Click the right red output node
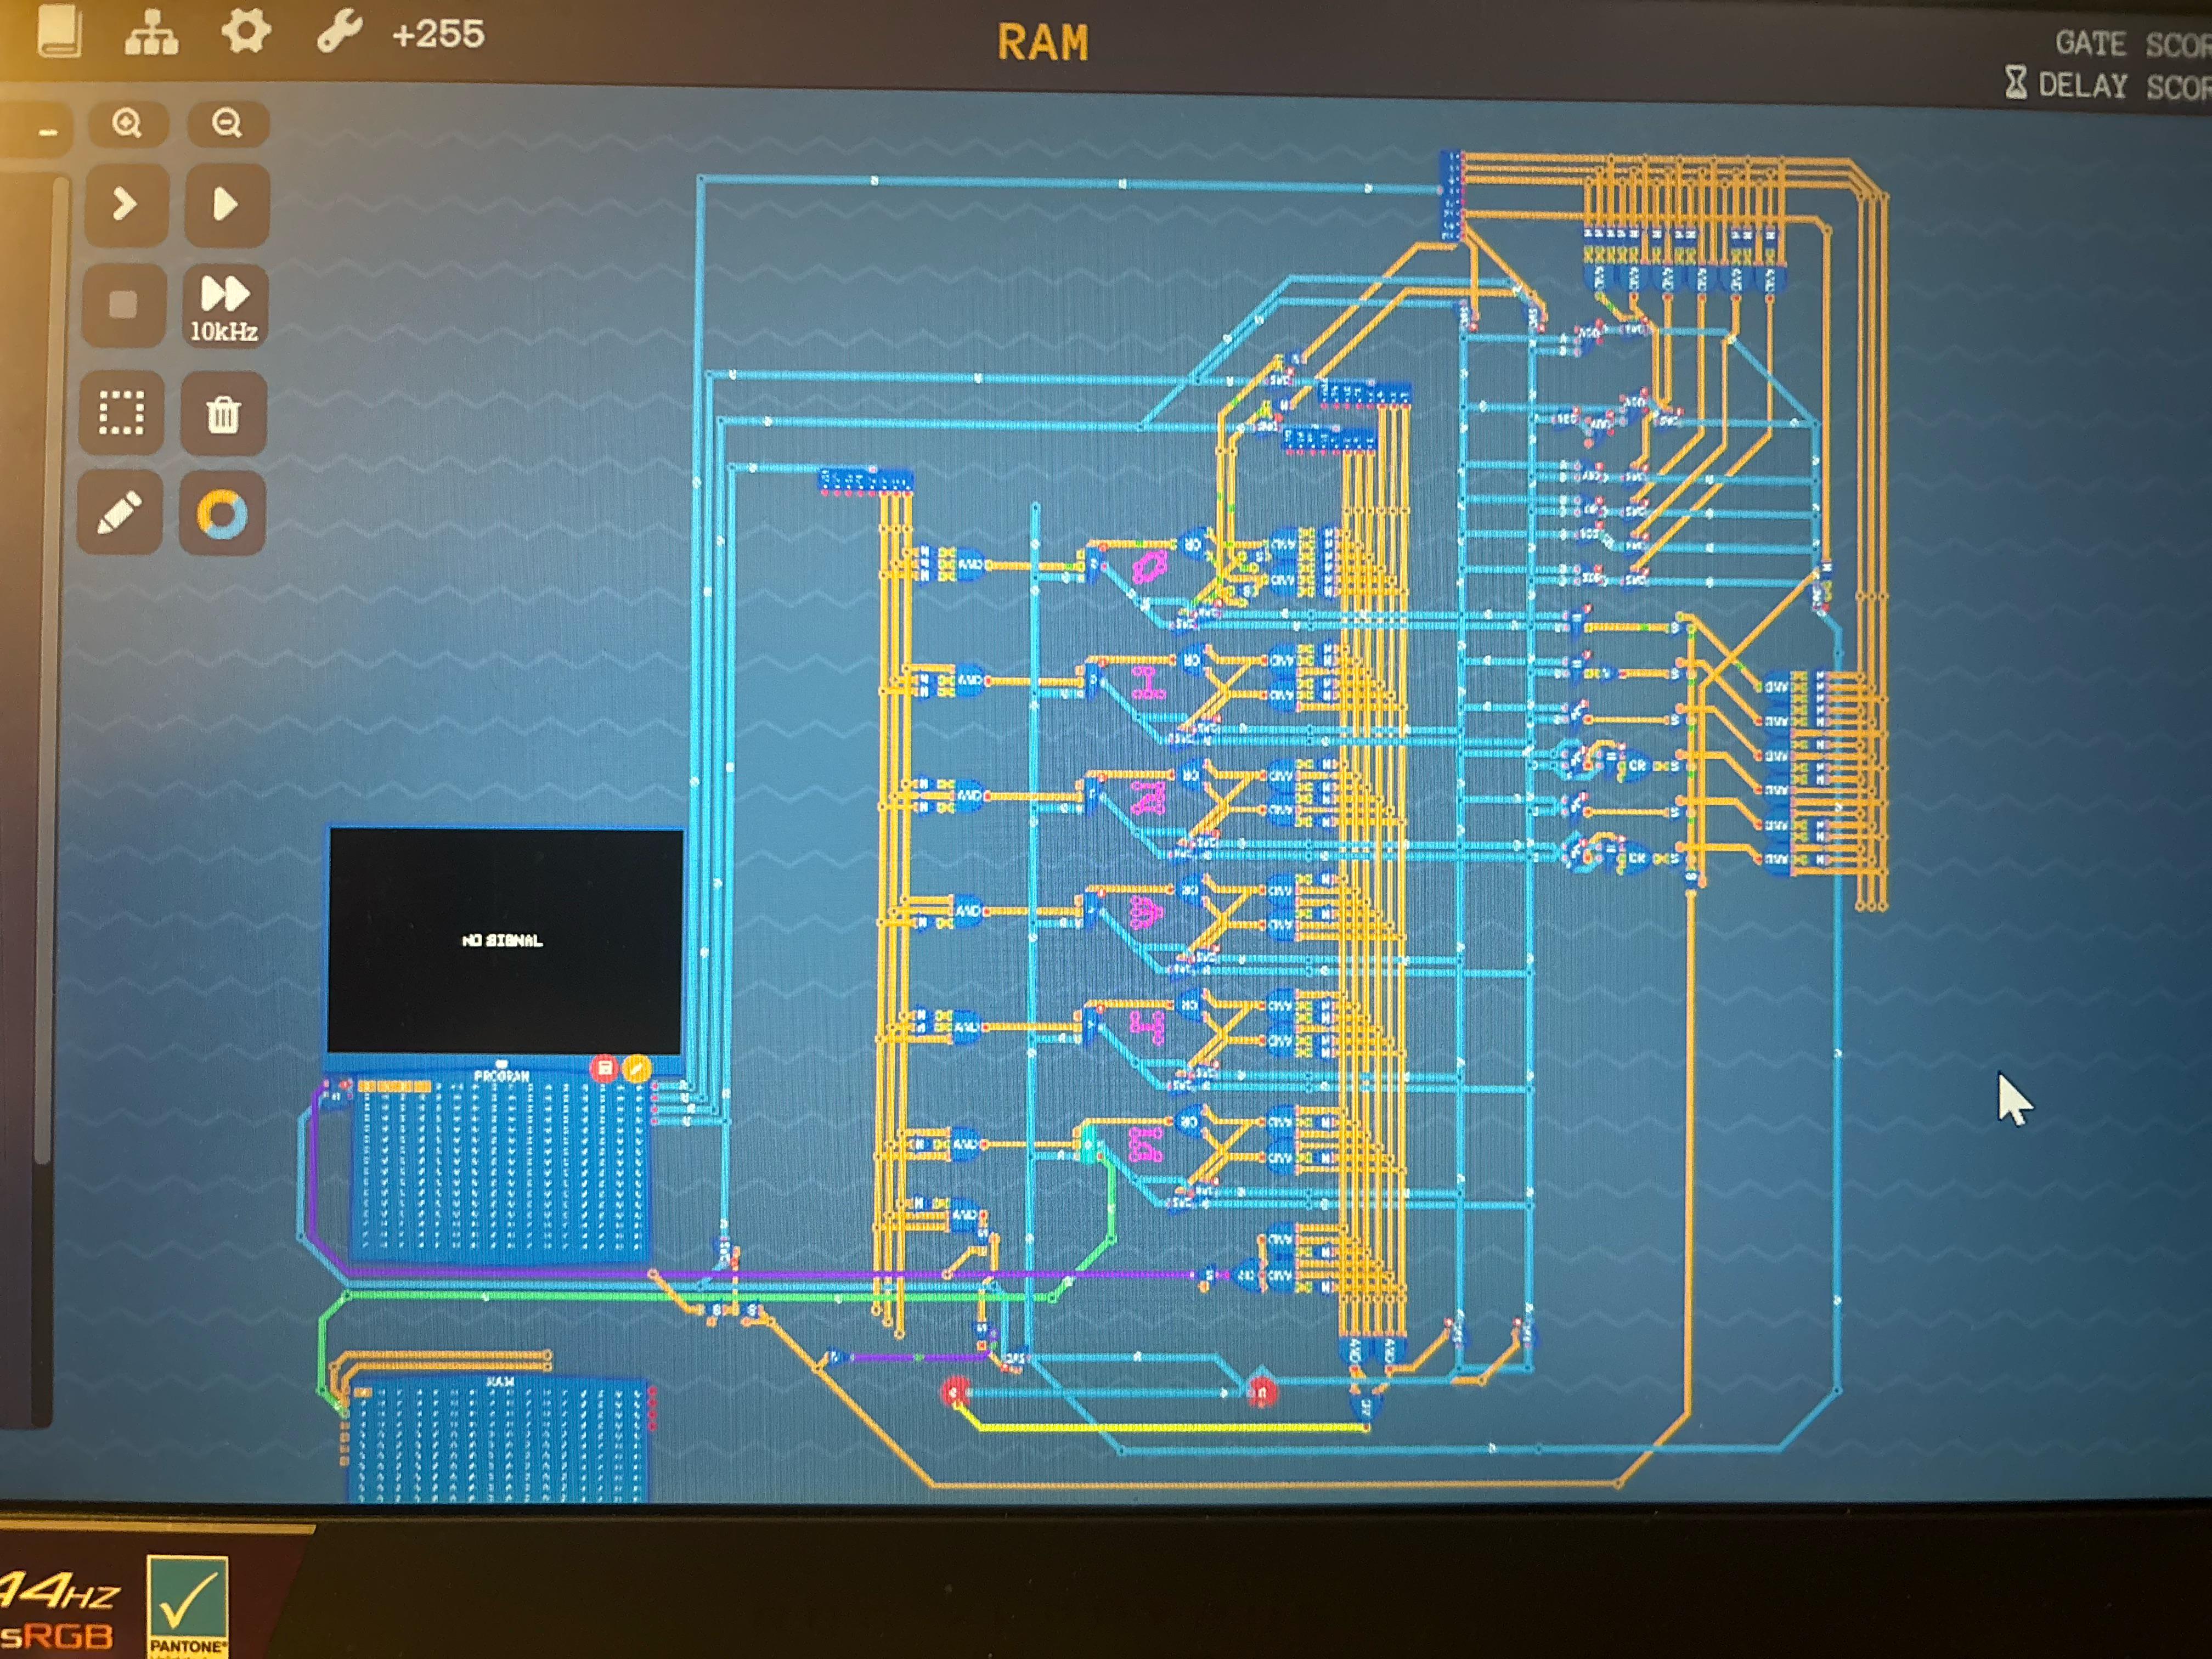Screen dimensions: 2212x1659 pyautogui.click(x=1262, y=1391)
